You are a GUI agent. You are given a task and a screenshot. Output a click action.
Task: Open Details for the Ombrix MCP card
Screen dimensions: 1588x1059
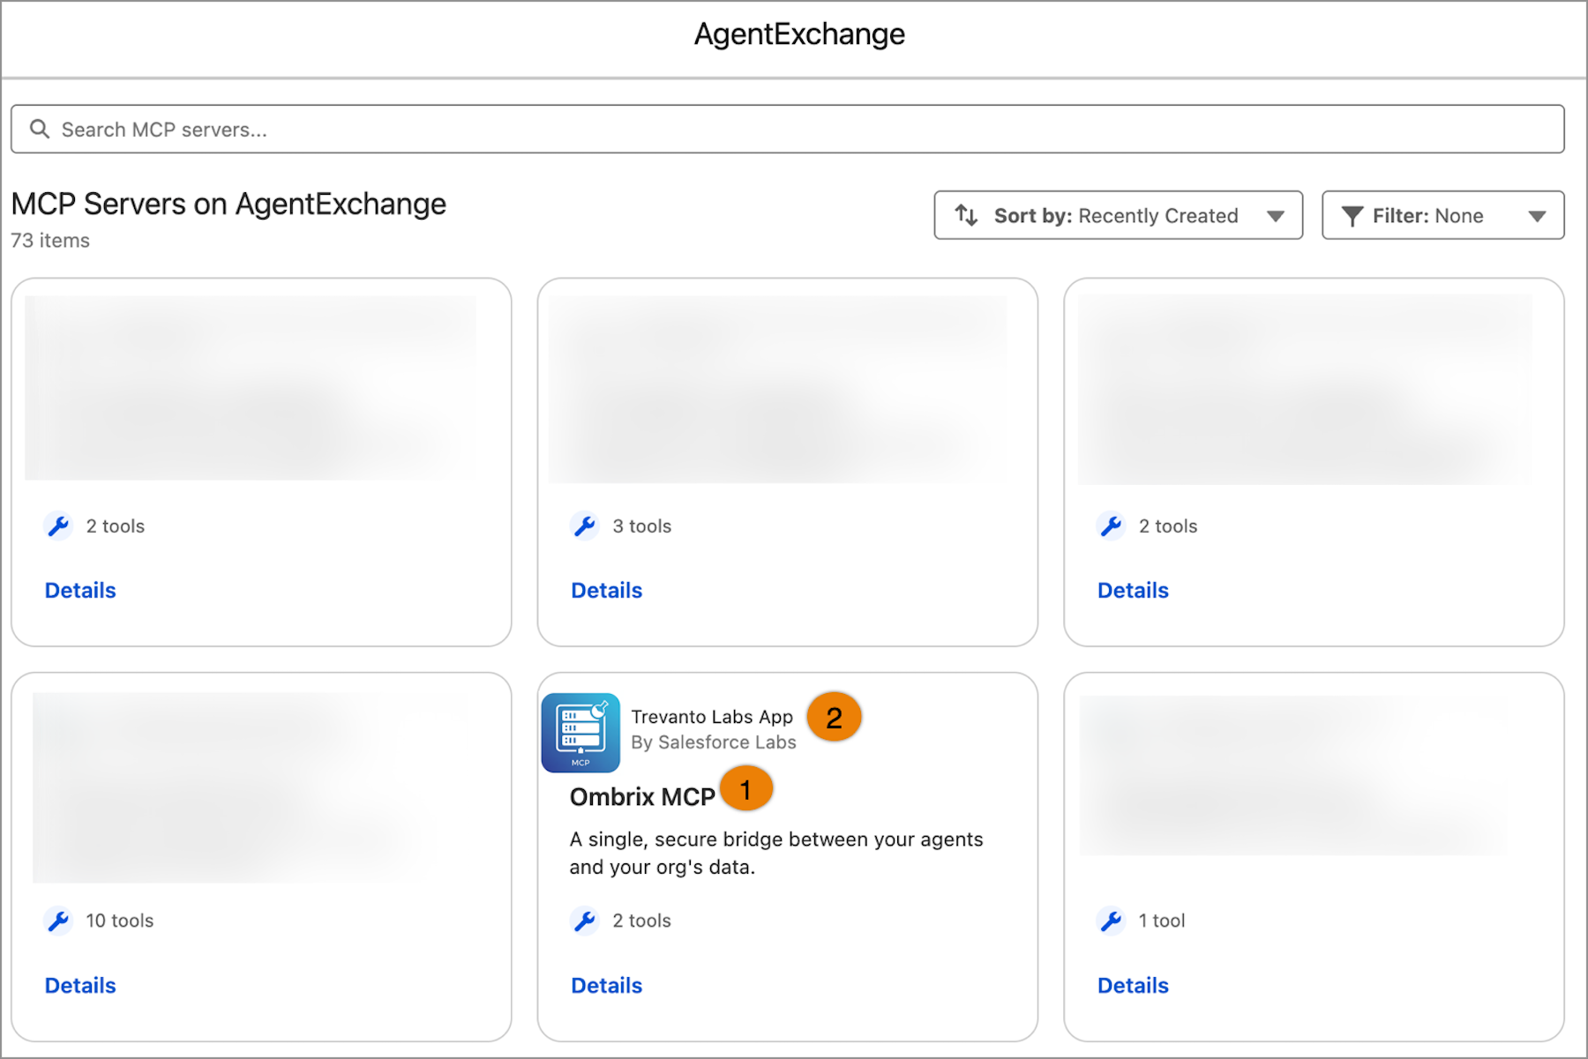pos(606,985)
